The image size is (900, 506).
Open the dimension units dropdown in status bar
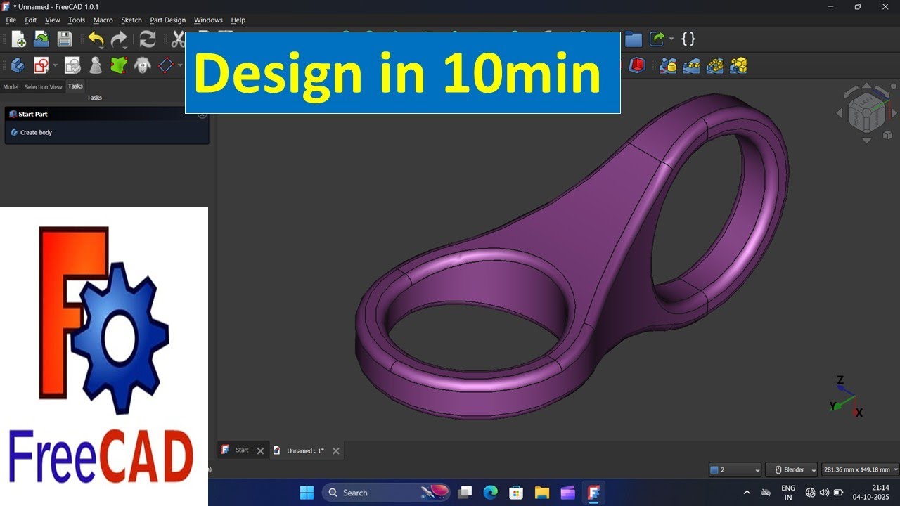pos(860,469)
